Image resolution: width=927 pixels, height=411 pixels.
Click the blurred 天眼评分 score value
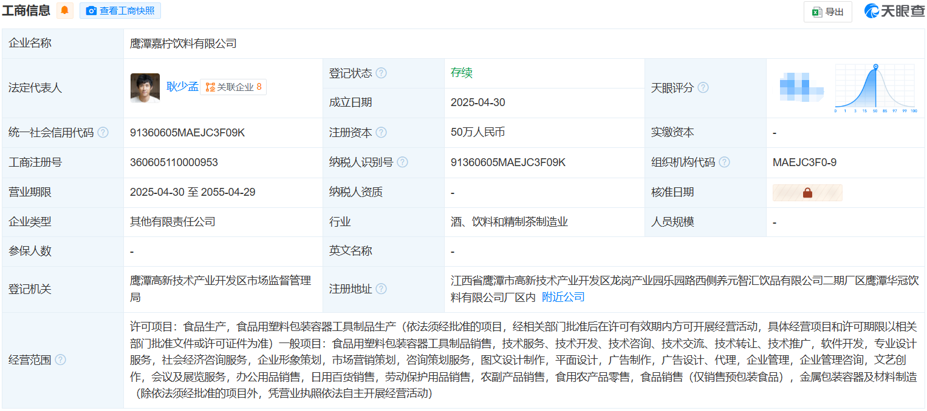[x=801, y=87]
